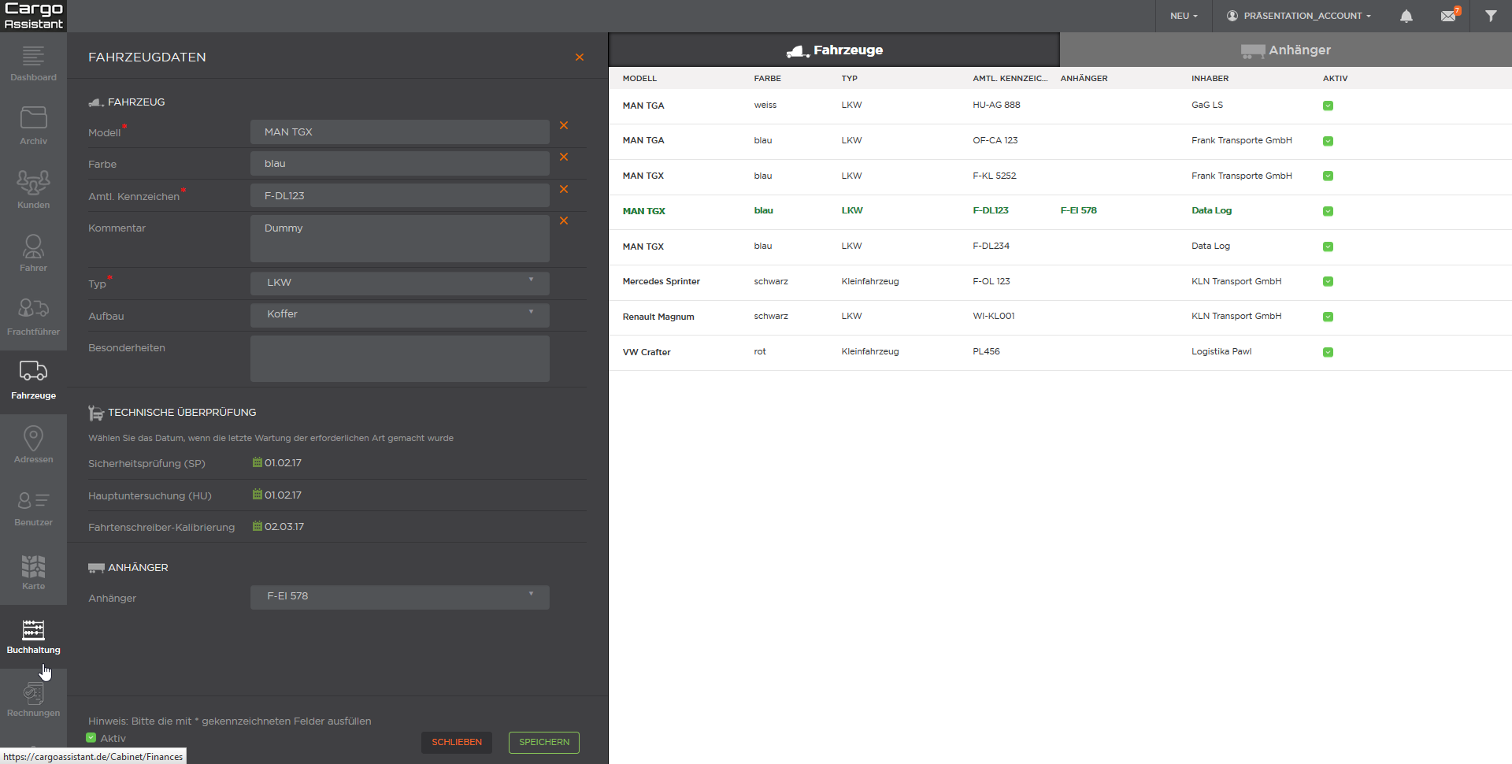
Task: Open the messages envelope with badge
Action: tap(1449, 16)
